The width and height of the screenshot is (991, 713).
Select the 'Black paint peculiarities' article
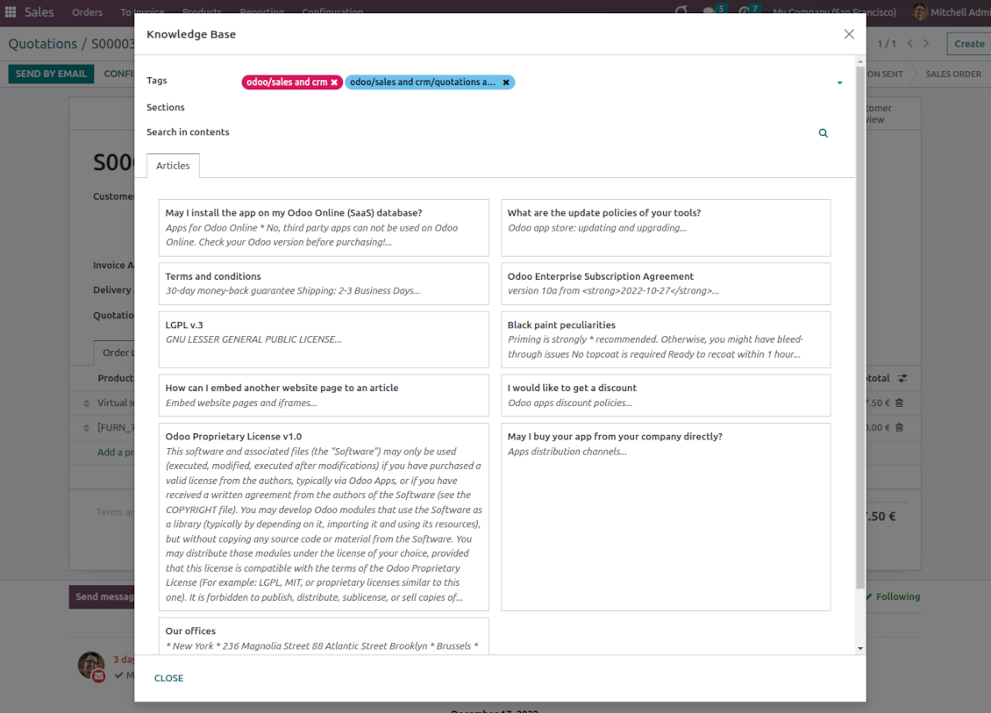(x=665, y=339)
